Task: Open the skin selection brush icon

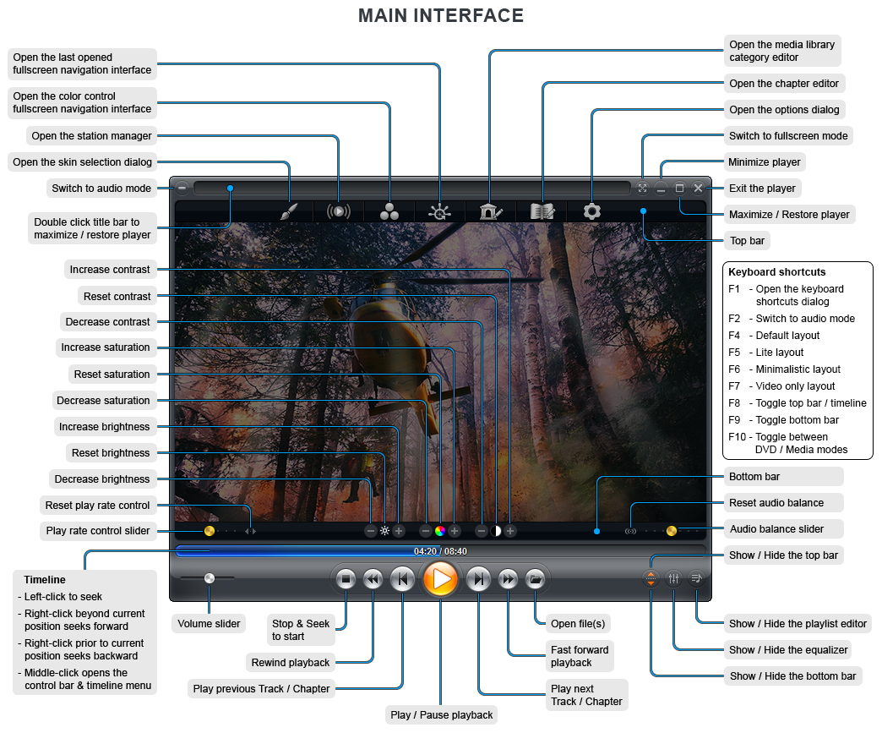Action: pyautogui.click(x=290, y=211)
